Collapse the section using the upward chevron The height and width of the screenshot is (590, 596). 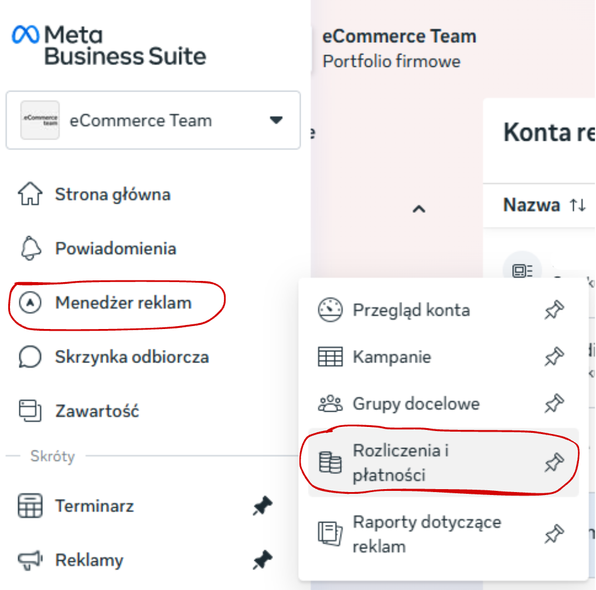click(418, 209)
